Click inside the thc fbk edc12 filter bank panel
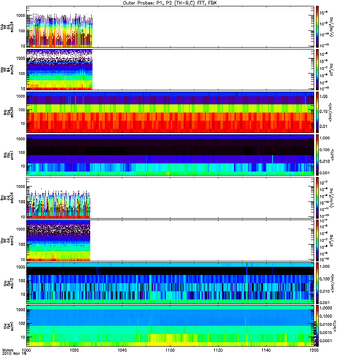 coord(170,283)
